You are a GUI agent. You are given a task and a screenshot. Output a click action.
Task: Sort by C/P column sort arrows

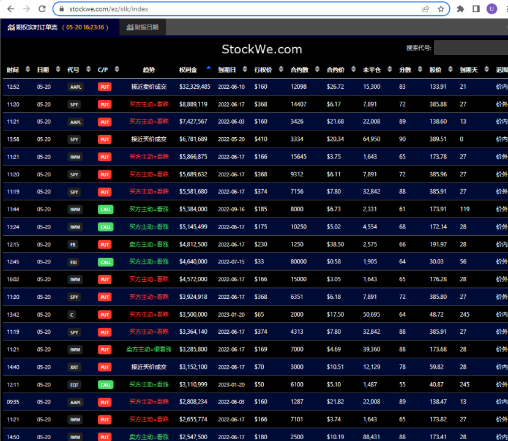[x=117, y=70]
